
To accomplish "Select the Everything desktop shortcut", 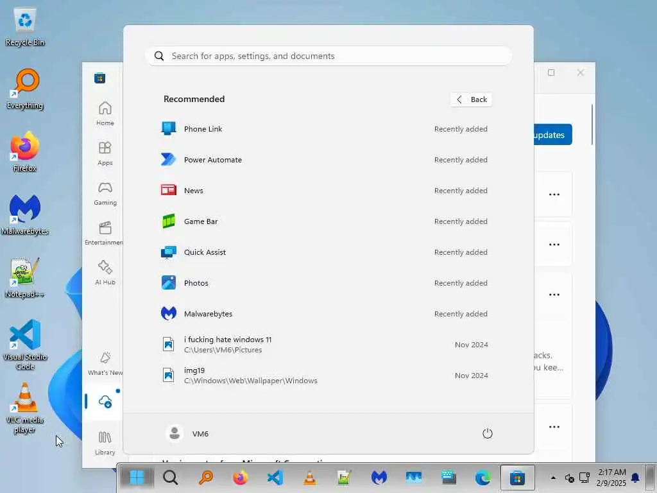I will pos(25,89).
